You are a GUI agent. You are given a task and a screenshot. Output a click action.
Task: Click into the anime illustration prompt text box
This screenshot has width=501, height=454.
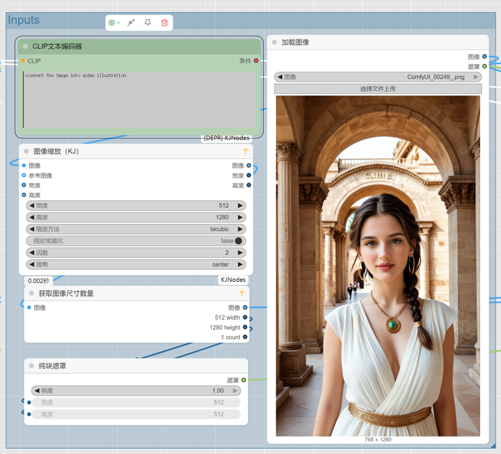click(140, 99)
